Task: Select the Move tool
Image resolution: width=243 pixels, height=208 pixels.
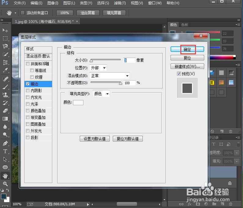Action: tap(5, 30)
